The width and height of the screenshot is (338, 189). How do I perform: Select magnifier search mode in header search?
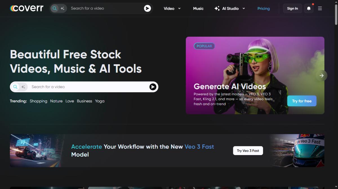[x=55, y=8]
